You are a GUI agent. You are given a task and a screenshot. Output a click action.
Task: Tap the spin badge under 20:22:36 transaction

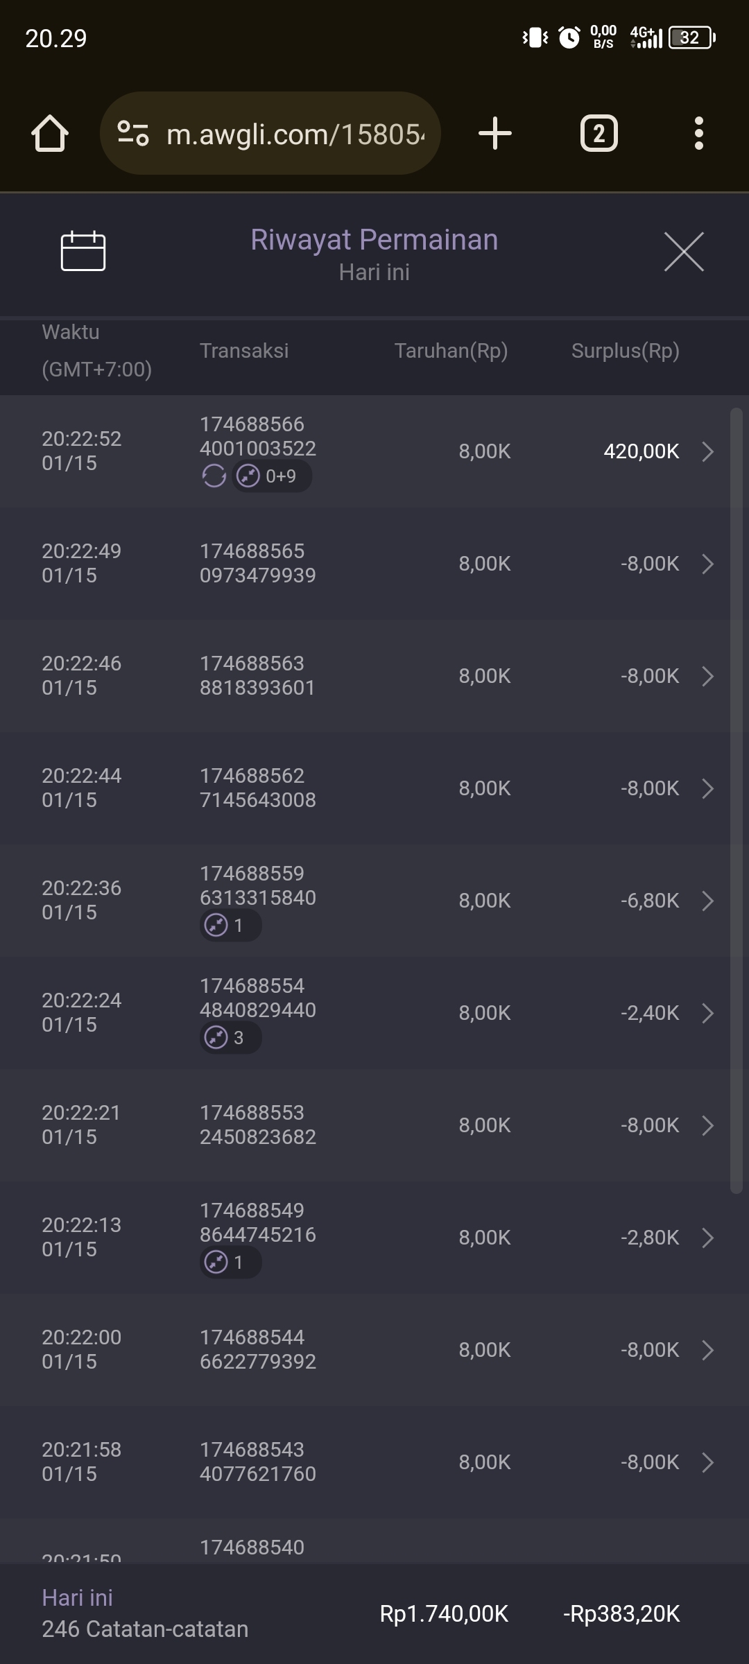pos(230,926)
